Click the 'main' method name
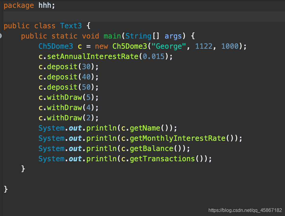Screen dimensions: 285x216 (x=112, y=36)
